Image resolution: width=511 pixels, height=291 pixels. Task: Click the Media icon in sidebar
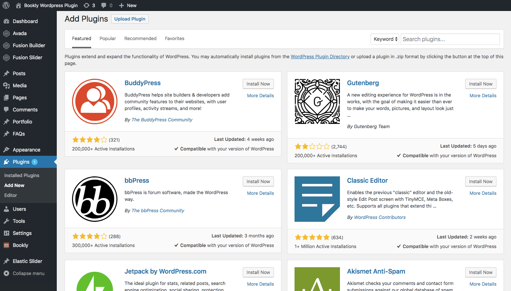pos(6,86)
